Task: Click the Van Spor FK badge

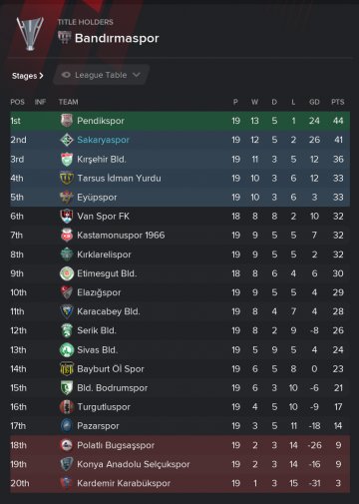Action: (67, 217)
